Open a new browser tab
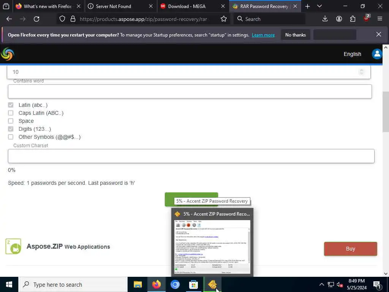This screenshot has height=292, width=389. pyautogui.click(x=308, y=6)
